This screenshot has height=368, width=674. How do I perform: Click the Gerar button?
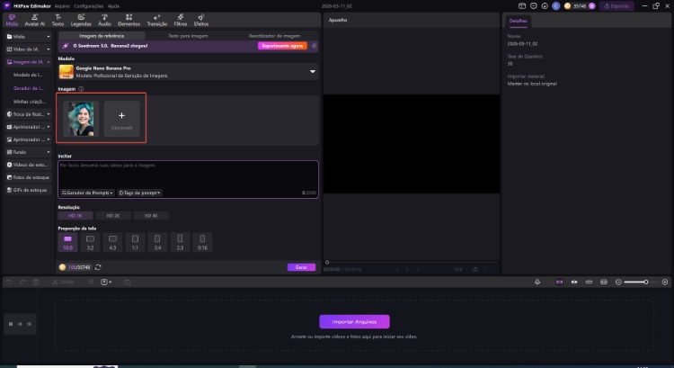302,267
